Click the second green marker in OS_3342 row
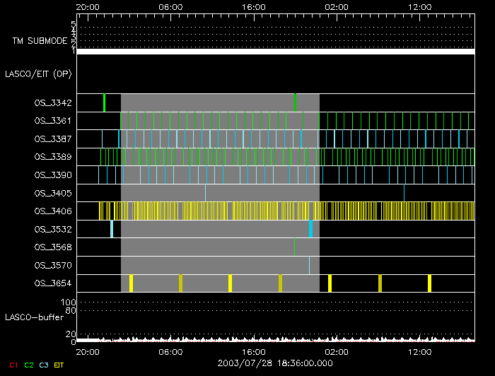 click(295, 102)
